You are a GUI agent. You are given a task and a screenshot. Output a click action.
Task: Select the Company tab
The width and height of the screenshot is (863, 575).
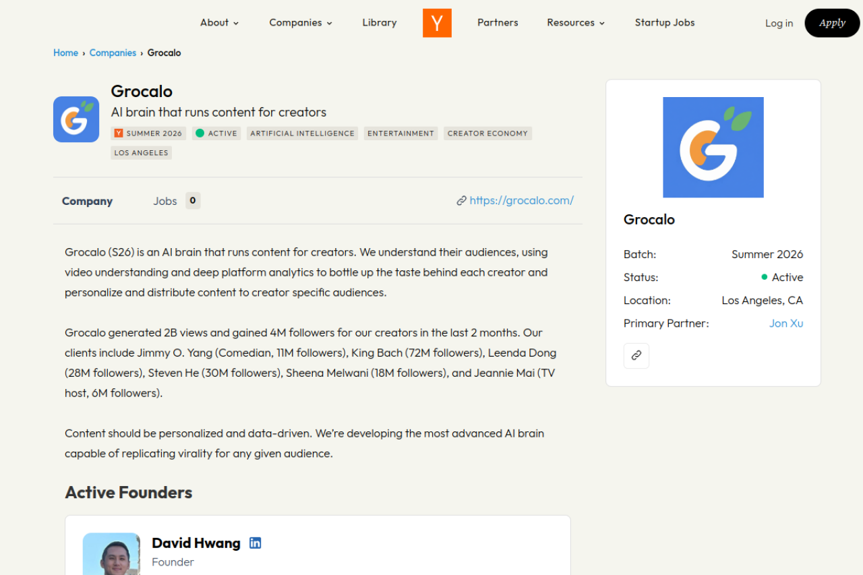88,201
